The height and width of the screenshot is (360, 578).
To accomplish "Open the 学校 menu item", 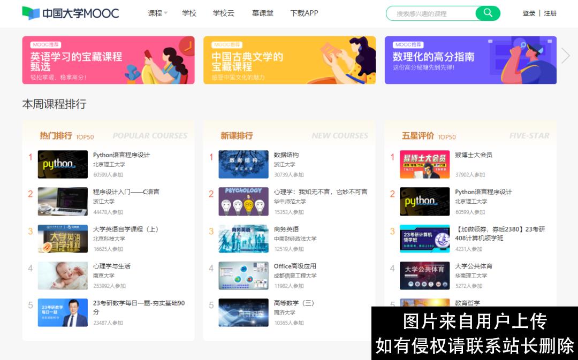I will click(x=189, y=13).
